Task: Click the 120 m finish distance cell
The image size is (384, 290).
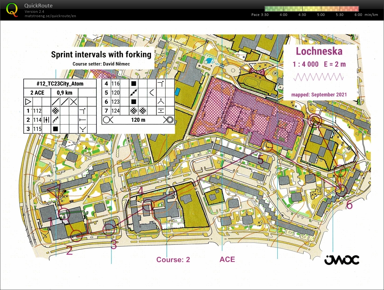Action: pyautogui.click(x=138, y=120)
